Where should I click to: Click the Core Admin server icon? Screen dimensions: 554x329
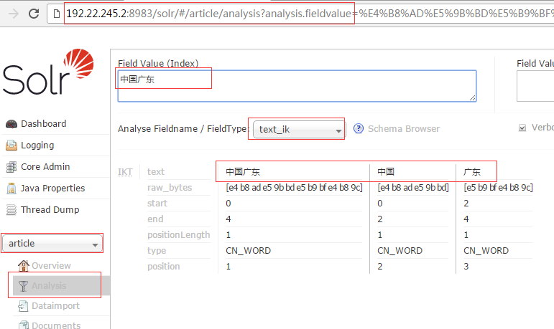[11, 167]
